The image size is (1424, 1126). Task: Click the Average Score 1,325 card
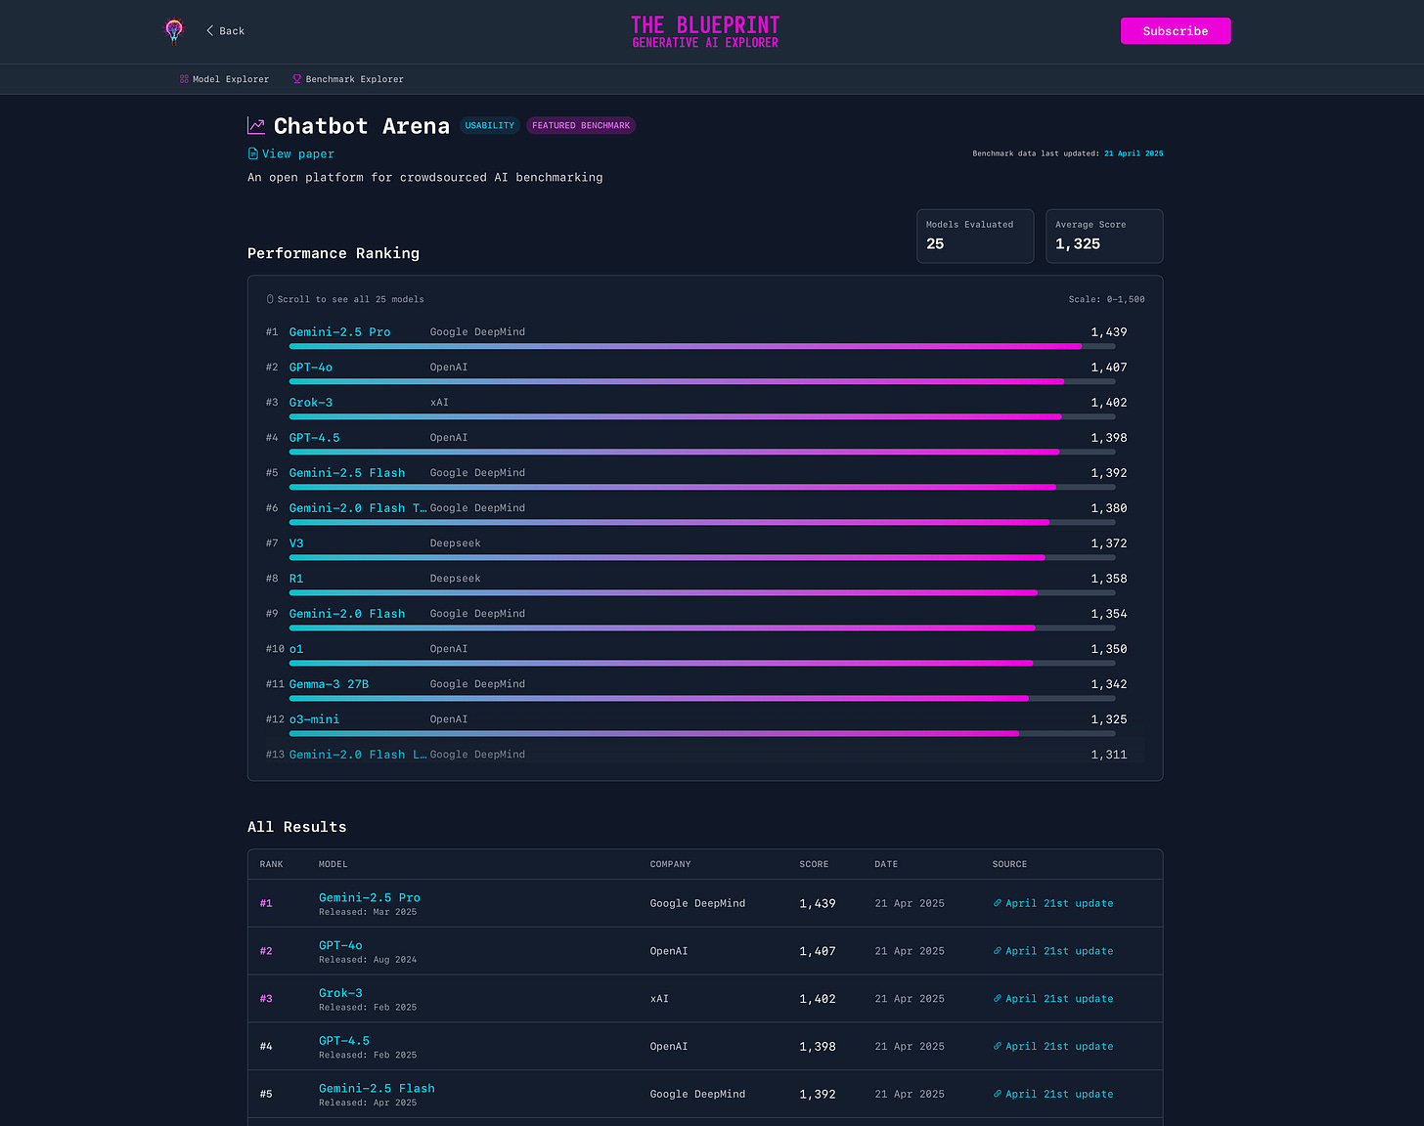click(1104, 236)
